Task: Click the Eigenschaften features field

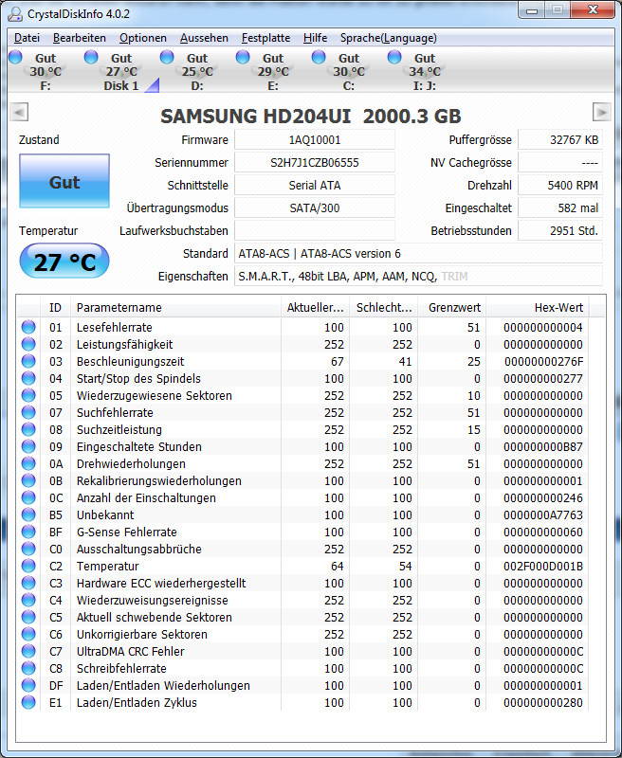Action: point(418,276)
